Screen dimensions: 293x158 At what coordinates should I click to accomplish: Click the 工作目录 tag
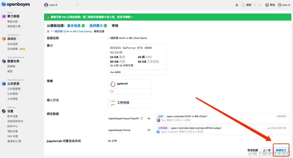pyautogui.click(x=163, y=128)
